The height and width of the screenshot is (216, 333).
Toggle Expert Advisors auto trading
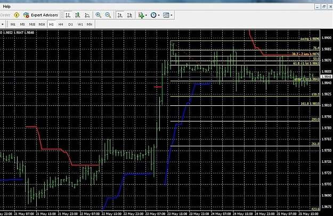(41, 15)
